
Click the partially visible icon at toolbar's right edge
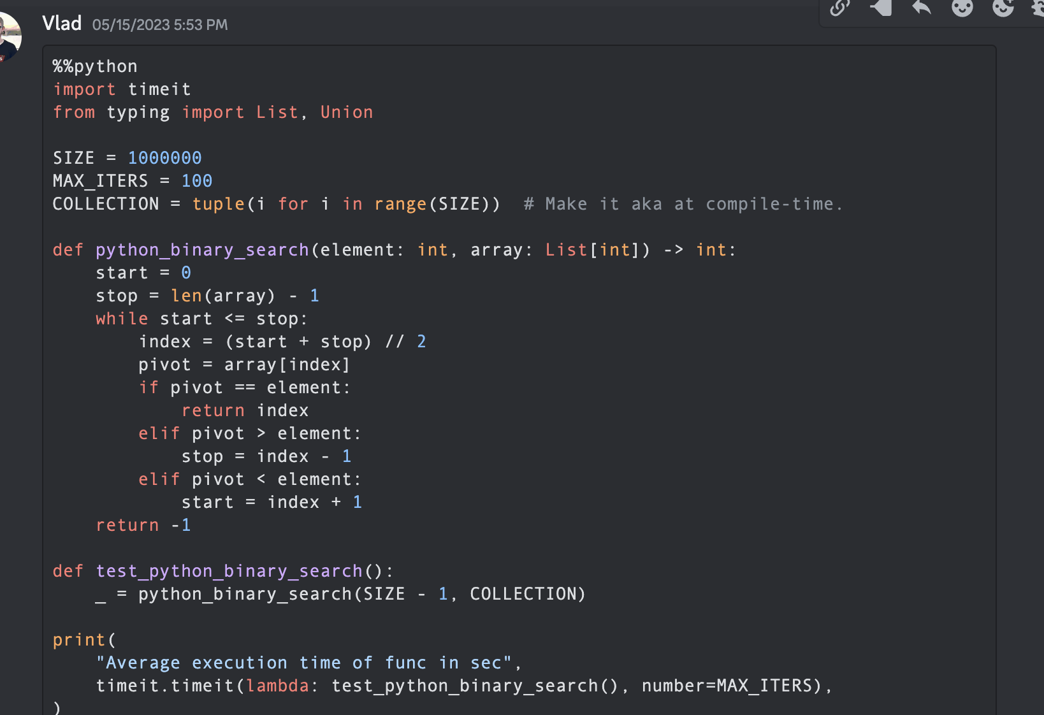coord(1038,8)
